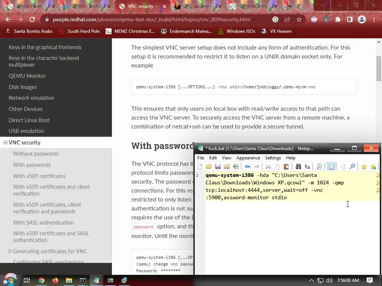This screenshot has height=286, width=382.
Task: Click the file history clock icon in Notepad
Action: (x=236, y=166)
